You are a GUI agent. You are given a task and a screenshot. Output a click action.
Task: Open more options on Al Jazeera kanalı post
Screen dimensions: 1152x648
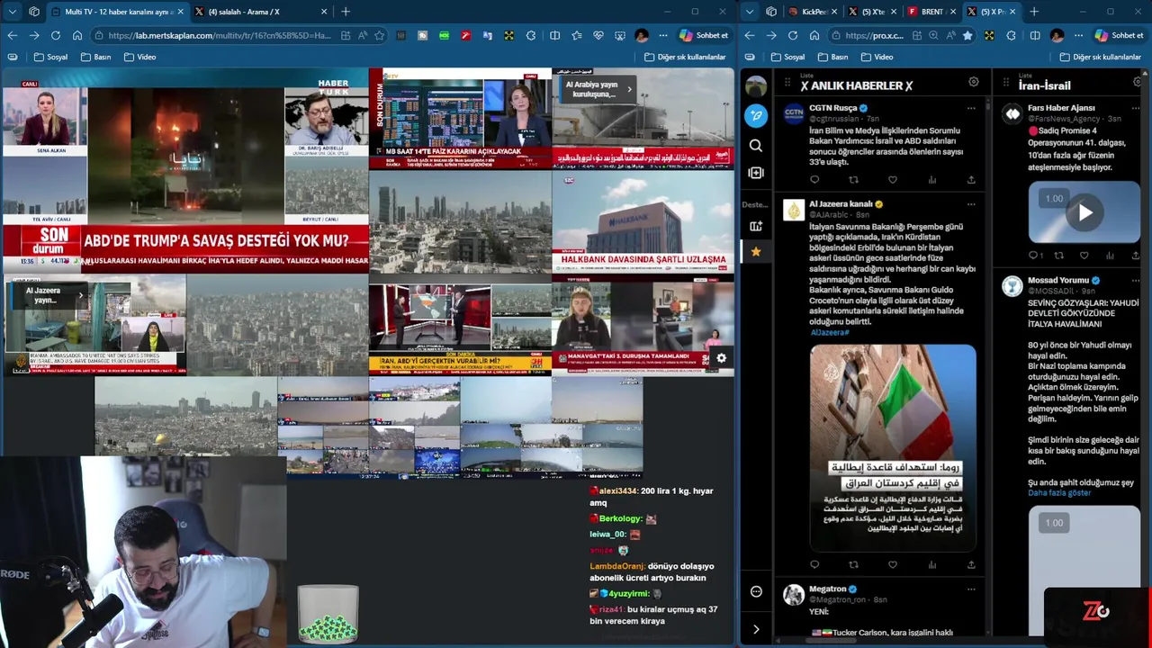tap(971, 204)
